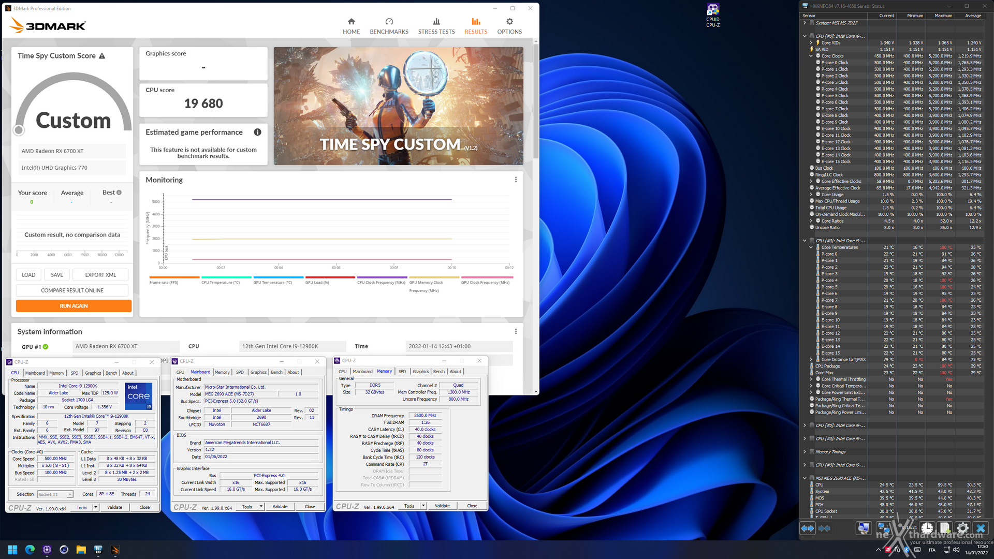The image size is (994, 559).
Task: Open Windows Start menu
Action: [13, 550]
